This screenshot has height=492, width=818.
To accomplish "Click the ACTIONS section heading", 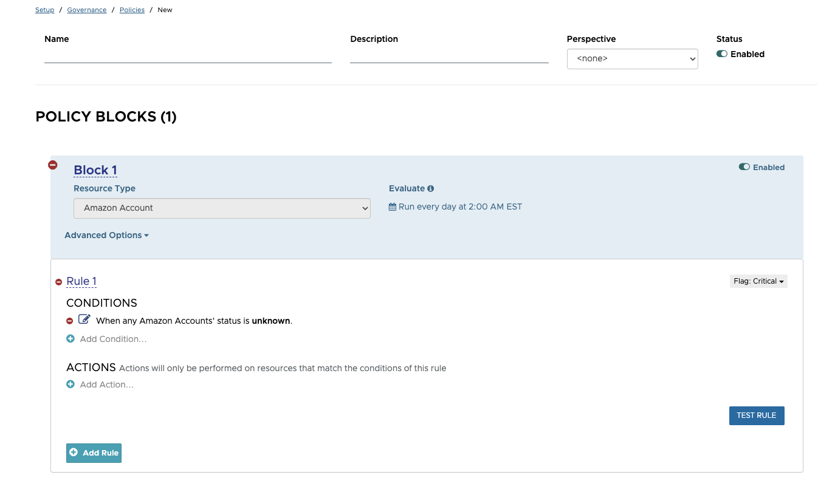I will (91, 367).
